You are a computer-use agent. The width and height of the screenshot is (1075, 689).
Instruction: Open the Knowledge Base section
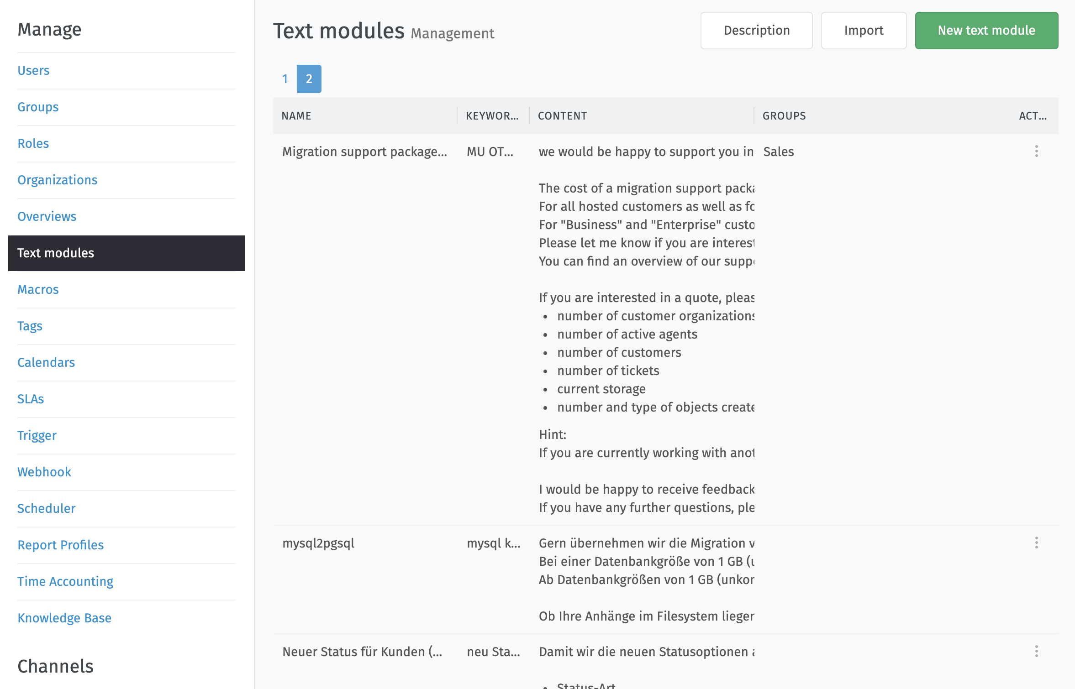tap(64, 618)
